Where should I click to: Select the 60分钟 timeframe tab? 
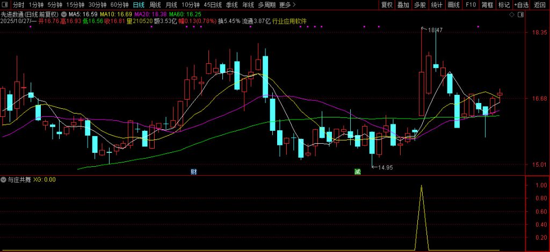[119, 5]
